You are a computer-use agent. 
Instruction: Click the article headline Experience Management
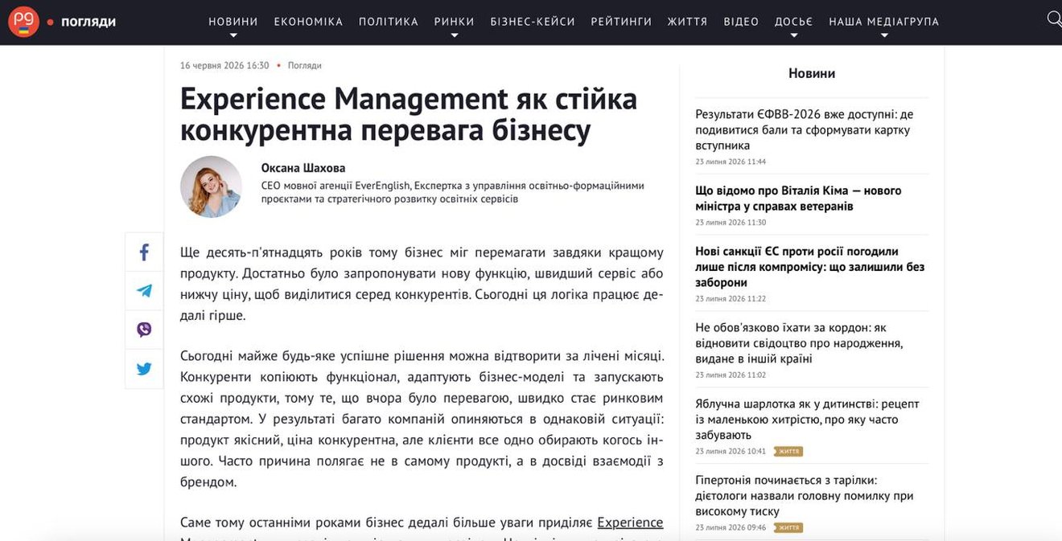point(409,113)
